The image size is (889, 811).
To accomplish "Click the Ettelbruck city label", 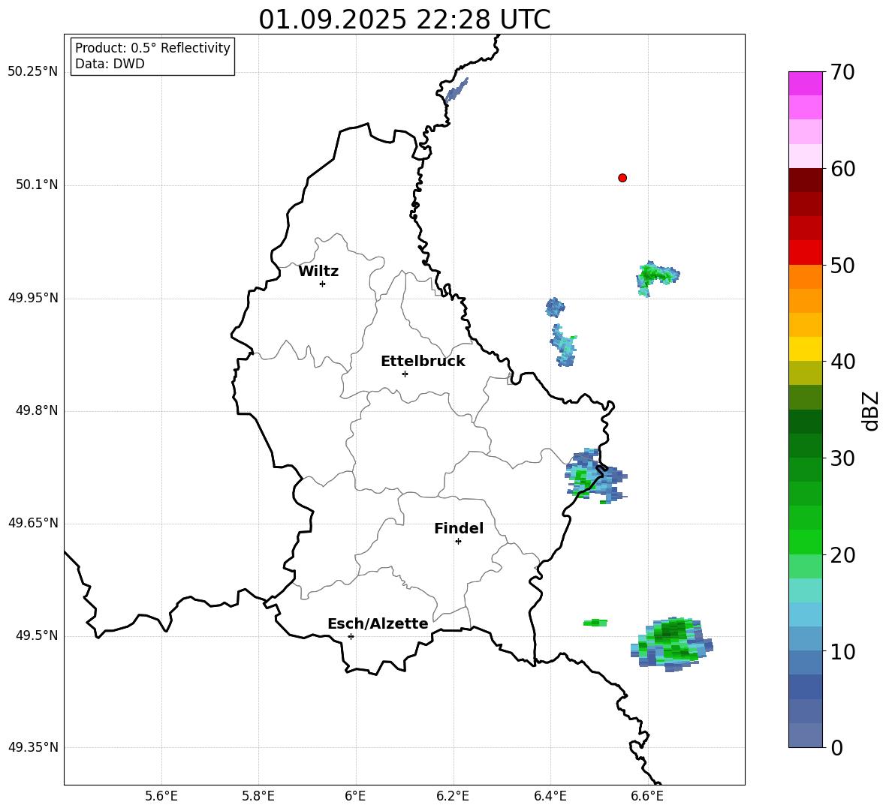I will pyautogui.click(x=423, y=362).
